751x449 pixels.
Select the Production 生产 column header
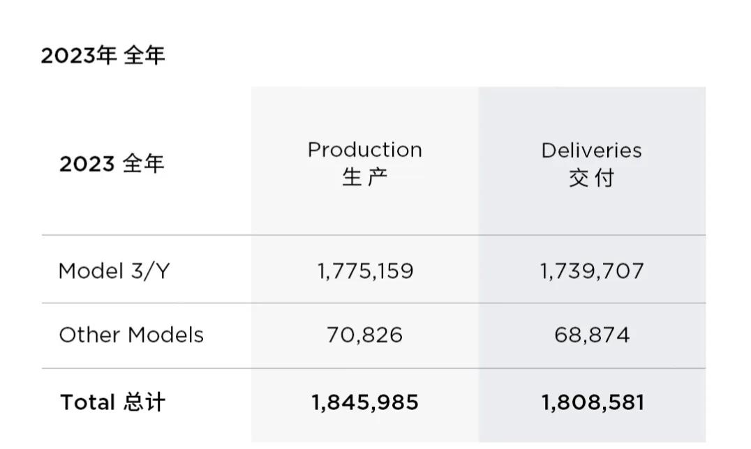pyautogui.click(x=365, y=164)
